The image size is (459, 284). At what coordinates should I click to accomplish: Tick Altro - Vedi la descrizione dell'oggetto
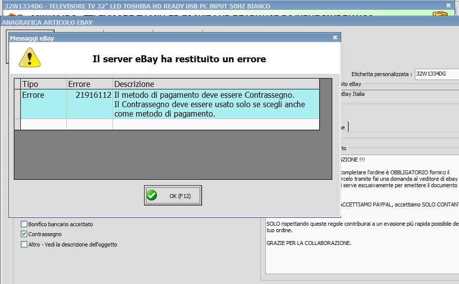[24, 244]
